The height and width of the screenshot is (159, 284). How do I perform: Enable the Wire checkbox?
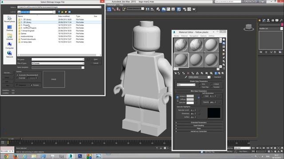[200, 84]
